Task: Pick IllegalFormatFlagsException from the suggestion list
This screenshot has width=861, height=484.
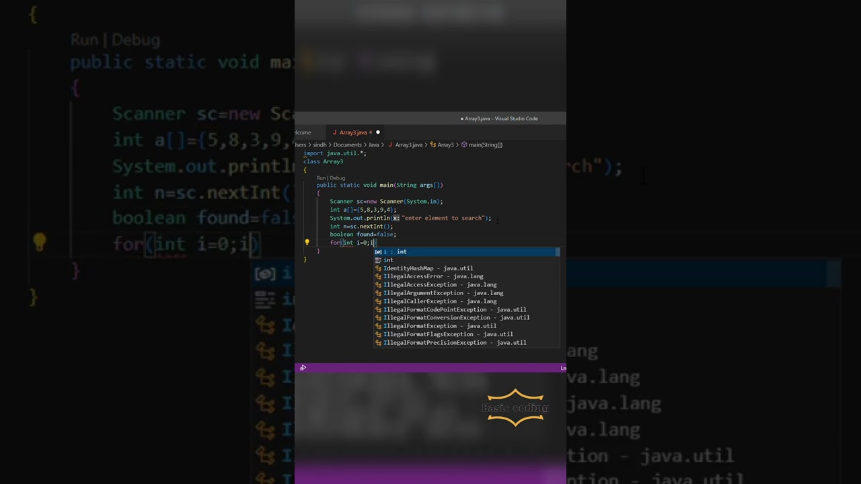Action: tap(466, 334)
